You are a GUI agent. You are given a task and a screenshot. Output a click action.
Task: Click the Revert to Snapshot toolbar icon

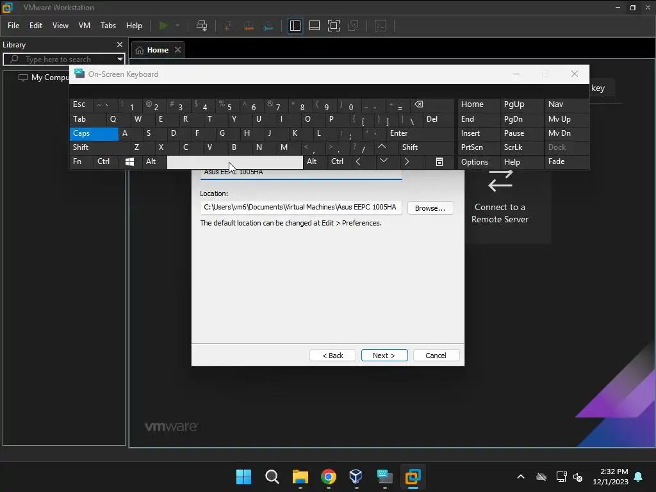point(249,26)
